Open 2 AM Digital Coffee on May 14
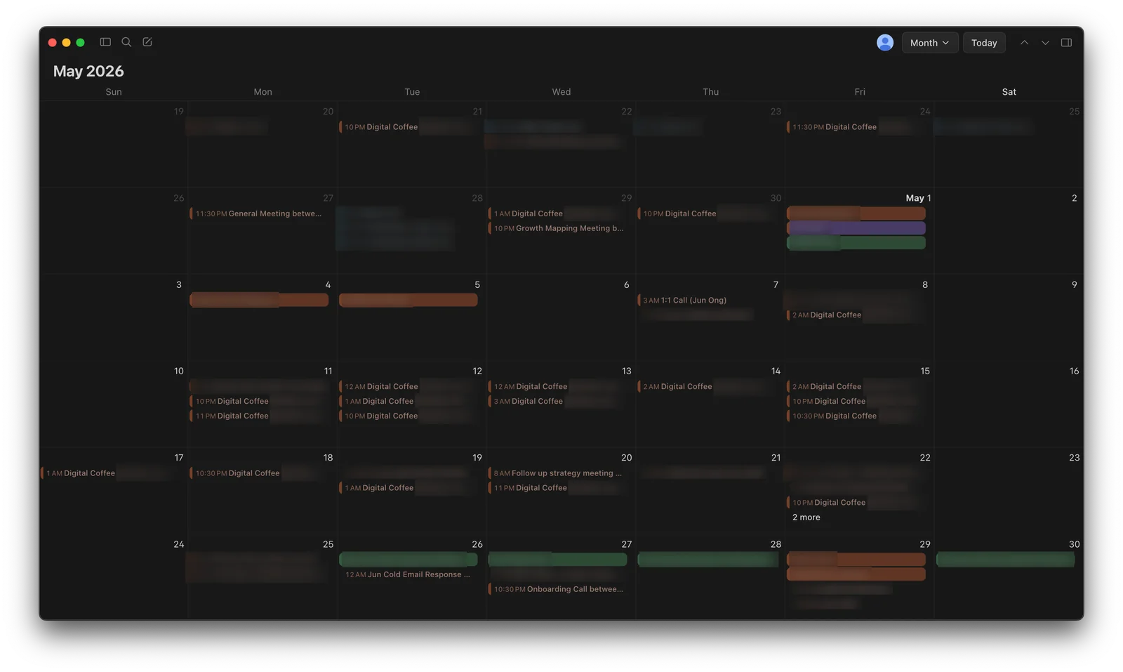The width and height of the screenshot is (1123, 672). pos(707,386)
